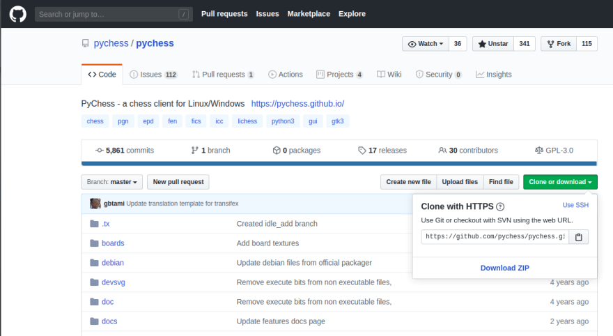Open Explore in top navigation

pyautogui.click(x=352, y=14)
